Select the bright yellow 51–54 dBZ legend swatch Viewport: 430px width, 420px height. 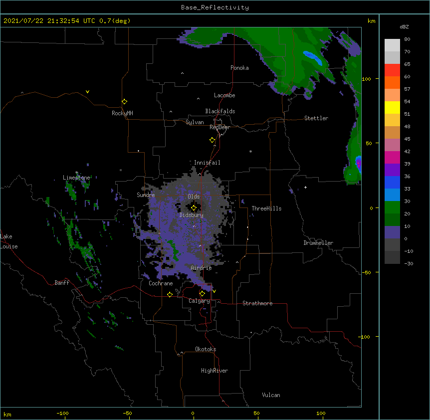(x=392, y=107)
